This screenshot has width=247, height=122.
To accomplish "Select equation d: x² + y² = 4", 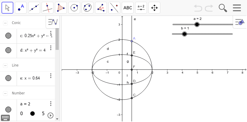I will [33, 50].
